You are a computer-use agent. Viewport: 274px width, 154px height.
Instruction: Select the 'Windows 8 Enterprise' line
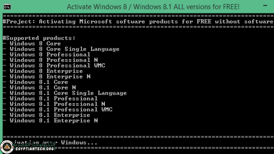[x=43, y=71]
